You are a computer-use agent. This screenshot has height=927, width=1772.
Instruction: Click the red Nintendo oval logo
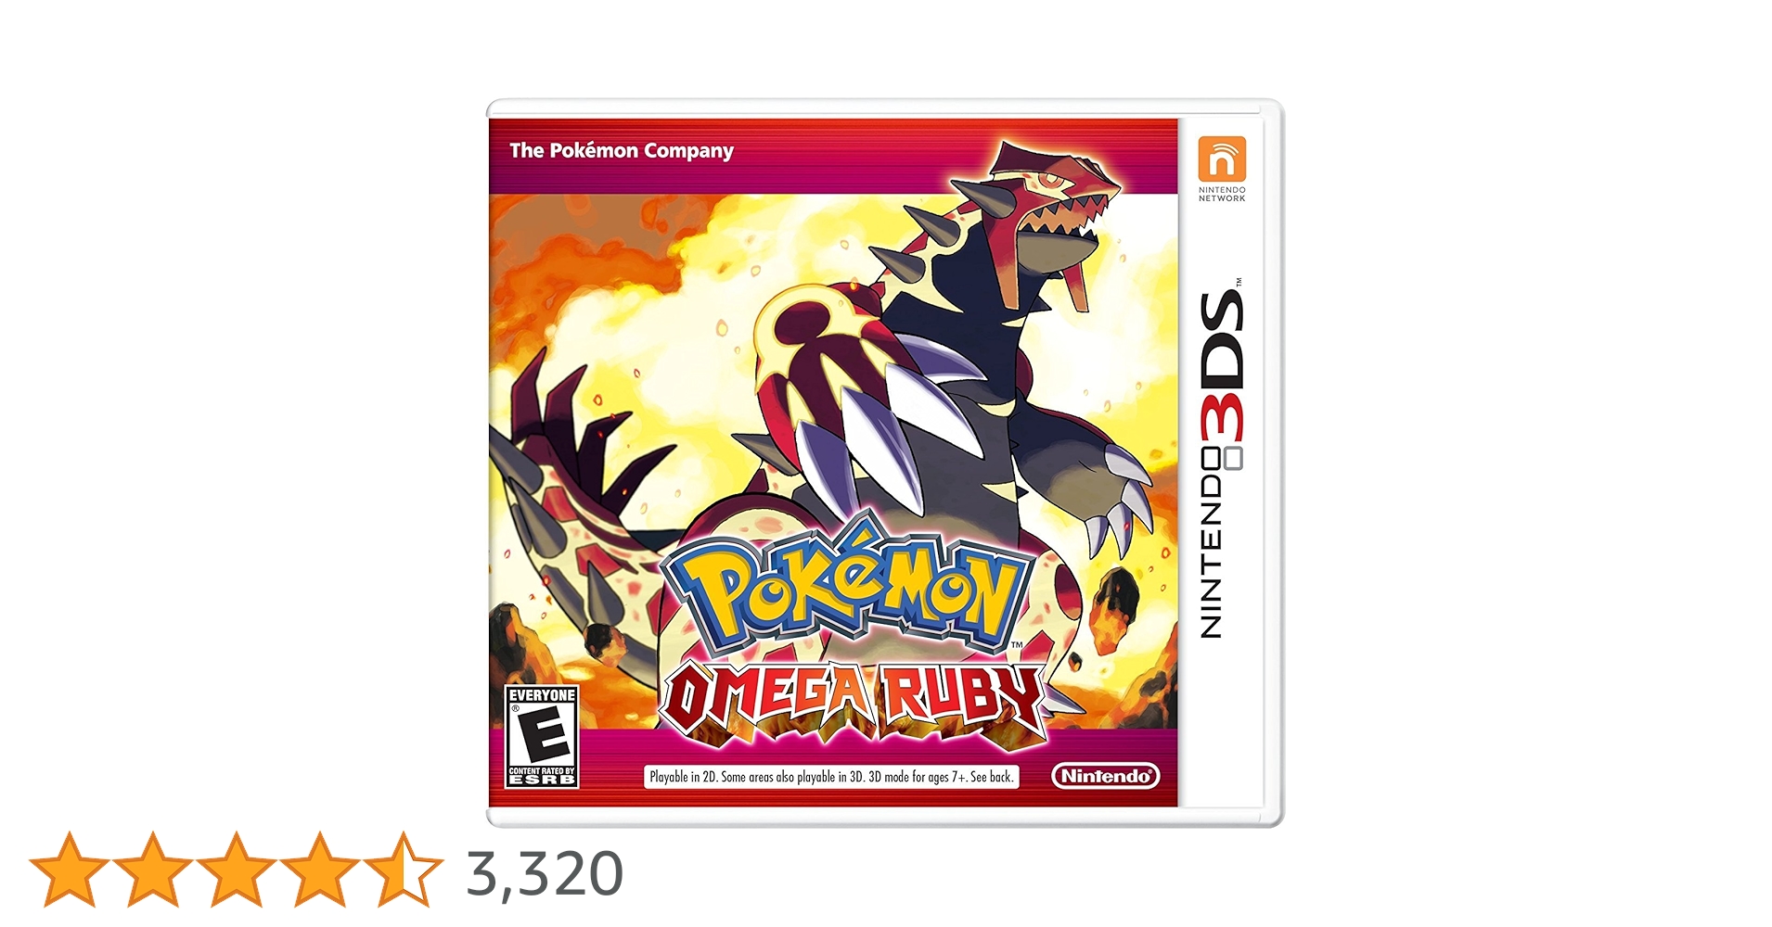pos(1106,776)
